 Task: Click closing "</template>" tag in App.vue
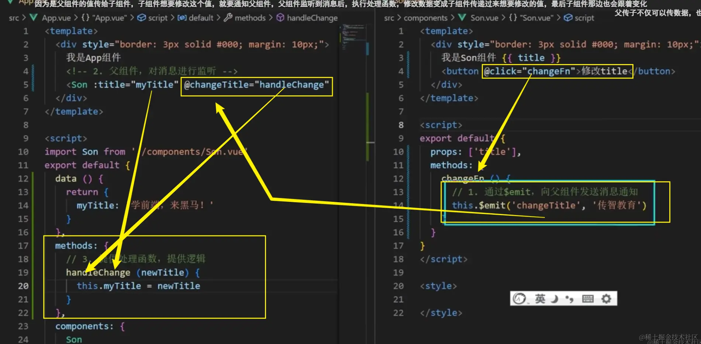coord(74,112)
